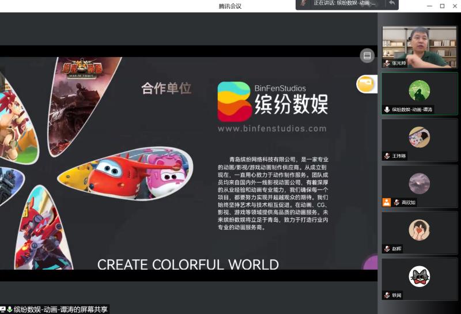This screenshot has width=461, height=314.
Task: Click the muted mic icon next to 赵辉
Action: point(387,249)
